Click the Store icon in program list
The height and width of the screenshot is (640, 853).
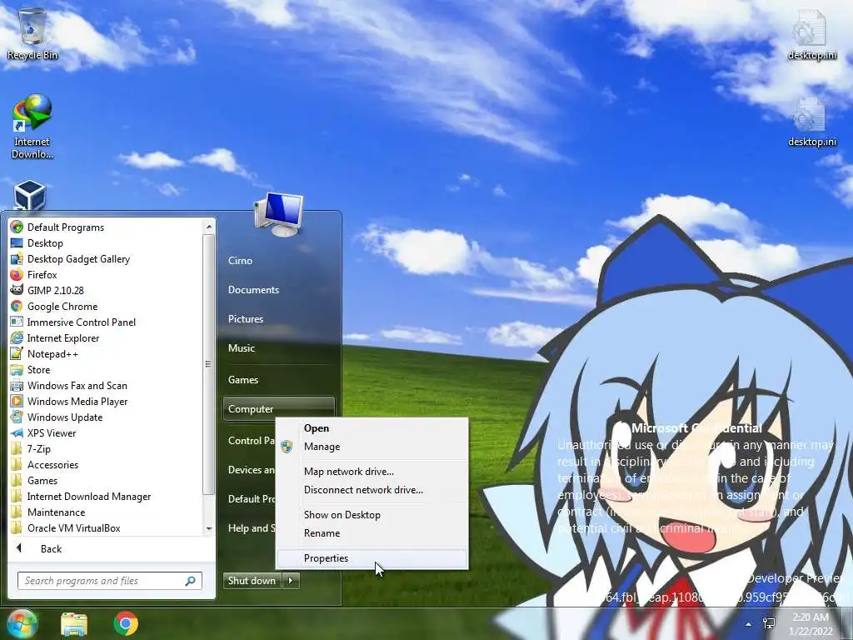point(17,369)
